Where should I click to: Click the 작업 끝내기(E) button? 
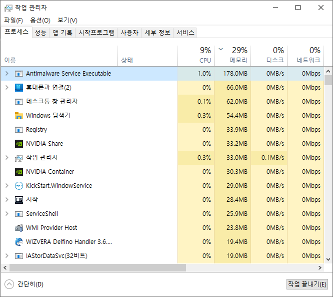(307, 284)
